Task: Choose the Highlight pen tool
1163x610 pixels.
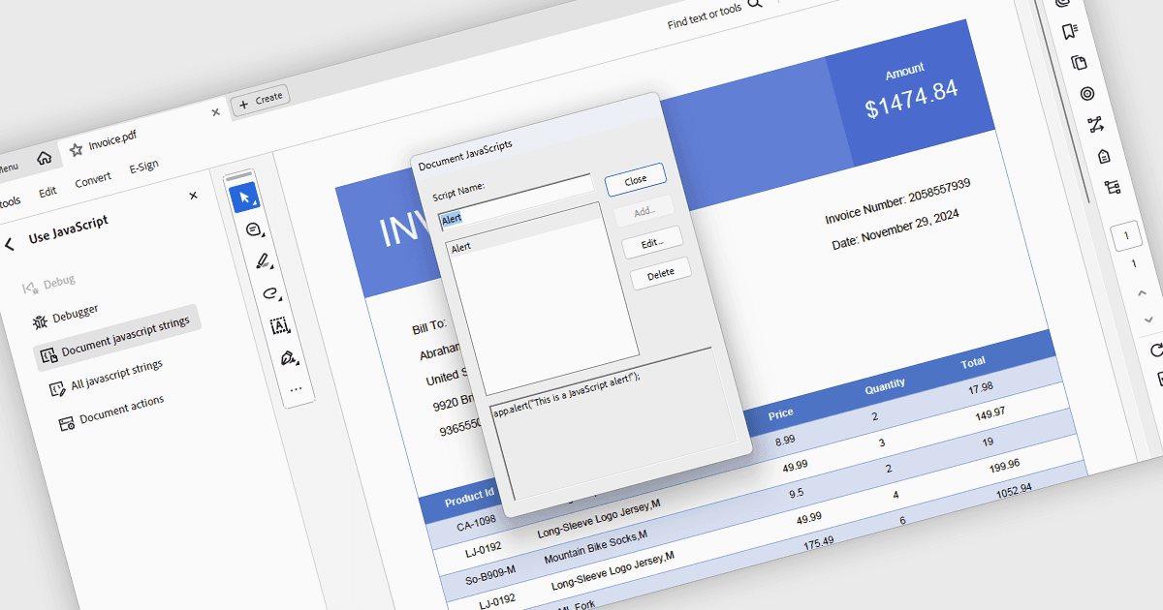Action: pos(262,261)
